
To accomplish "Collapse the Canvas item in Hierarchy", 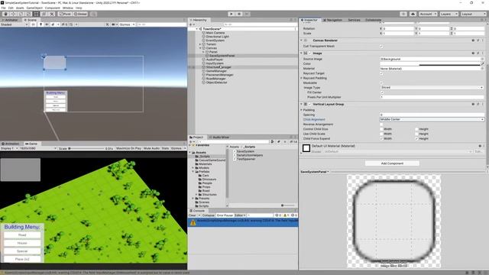I will point(200,48).
